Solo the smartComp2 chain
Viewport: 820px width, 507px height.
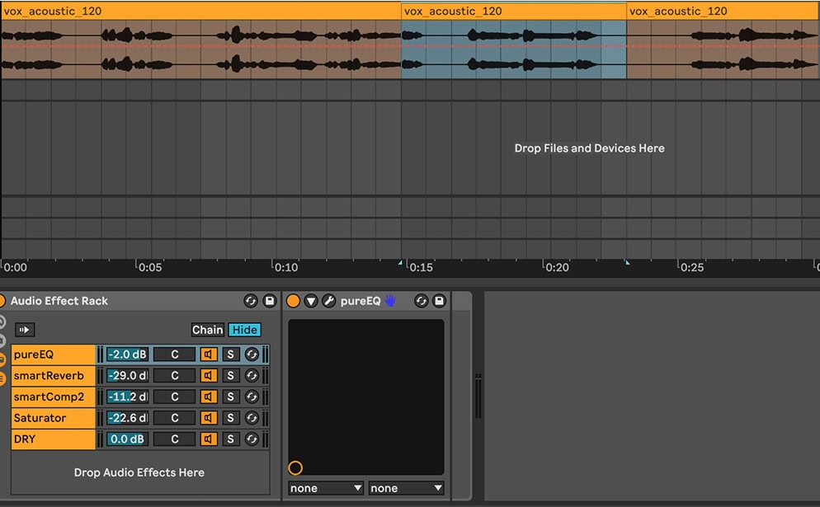[231, 397]
